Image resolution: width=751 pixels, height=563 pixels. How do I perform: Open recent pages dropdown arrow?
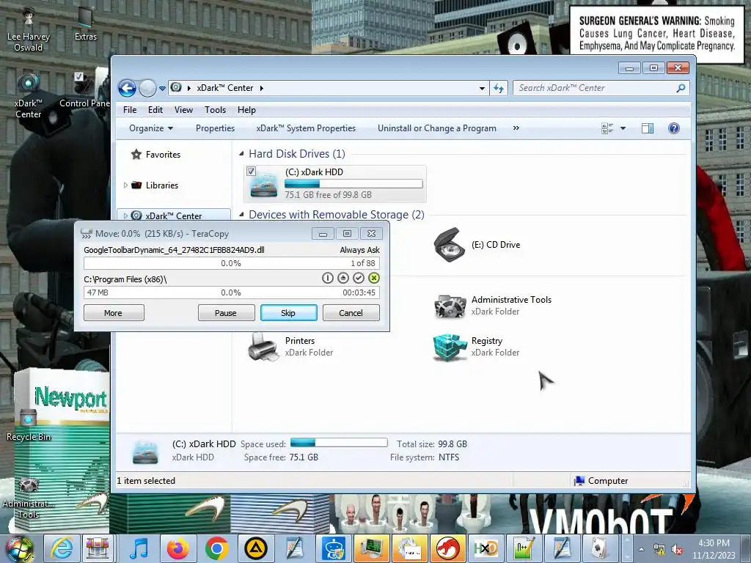(162, 88)
